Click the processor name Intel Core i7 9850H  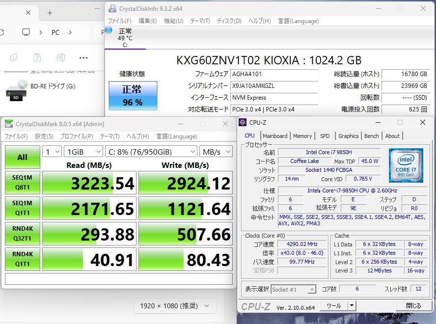329,152
